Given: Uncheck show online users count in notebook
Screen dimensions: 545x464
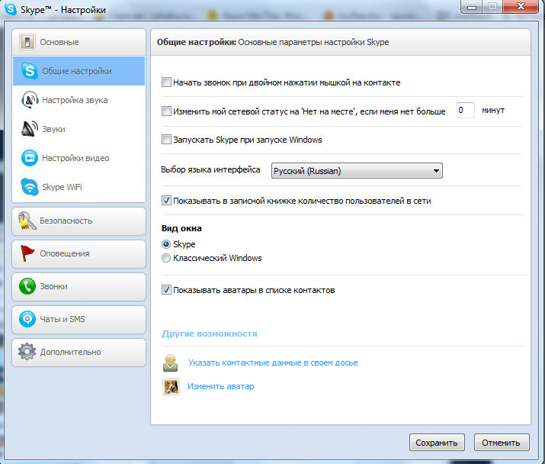Looking at the screenshot, I should 166,201.
